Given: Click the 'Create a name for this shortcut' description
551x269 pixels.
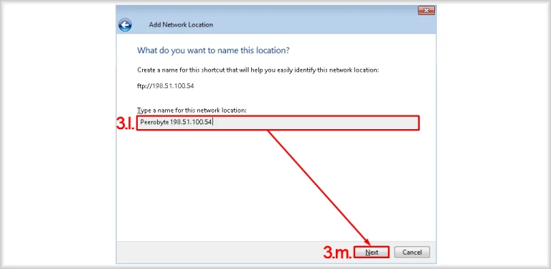Looking at the screenshot, I should click(x=258, y=70).
